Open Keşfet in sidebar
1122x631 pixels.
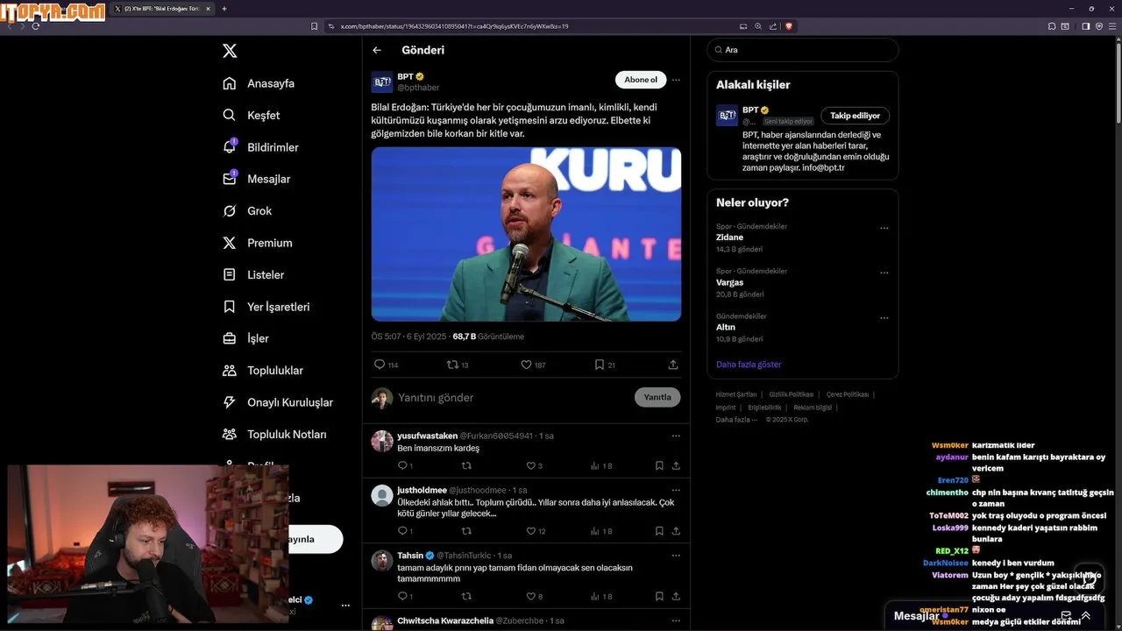[x=252, y=116]
